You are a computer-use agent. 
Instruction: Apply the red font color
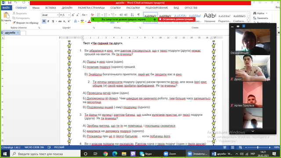pyautogui.click(x=89, y=22)
